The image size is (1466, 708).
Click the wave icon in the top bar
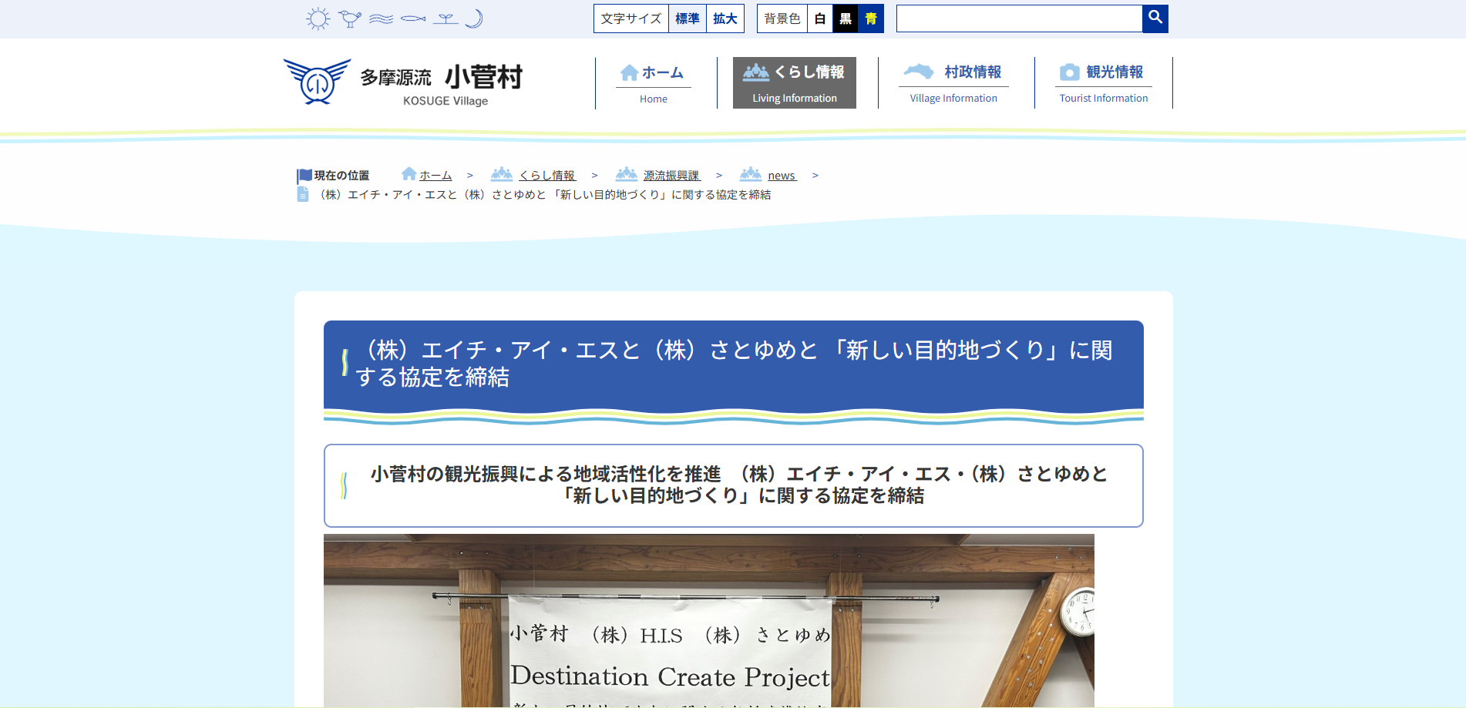click(x=382, y=18)
